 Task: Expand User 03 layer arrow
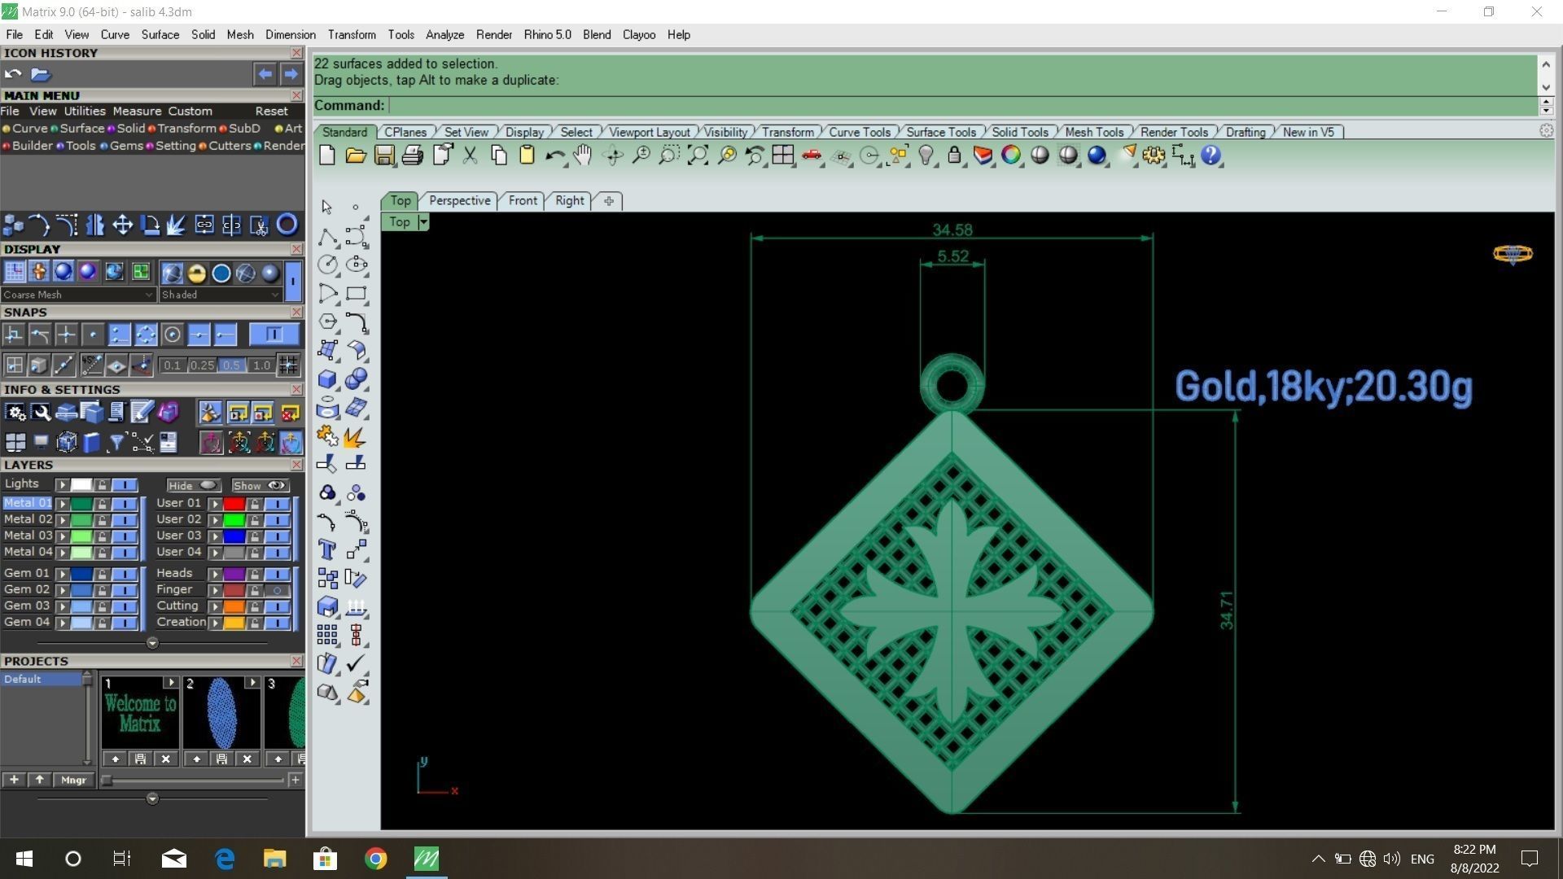point(216,536)
